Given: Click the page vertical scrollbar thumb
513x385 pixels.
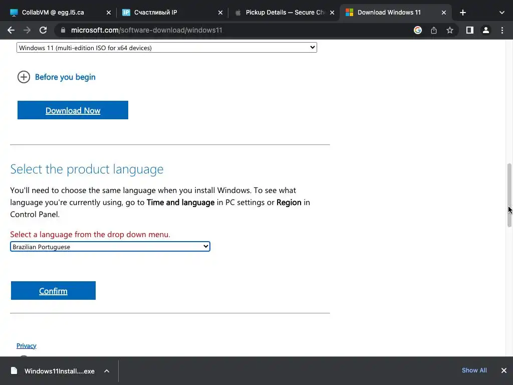Looking at the screenshot, I should pyautogui.click(x=509, y=195).
